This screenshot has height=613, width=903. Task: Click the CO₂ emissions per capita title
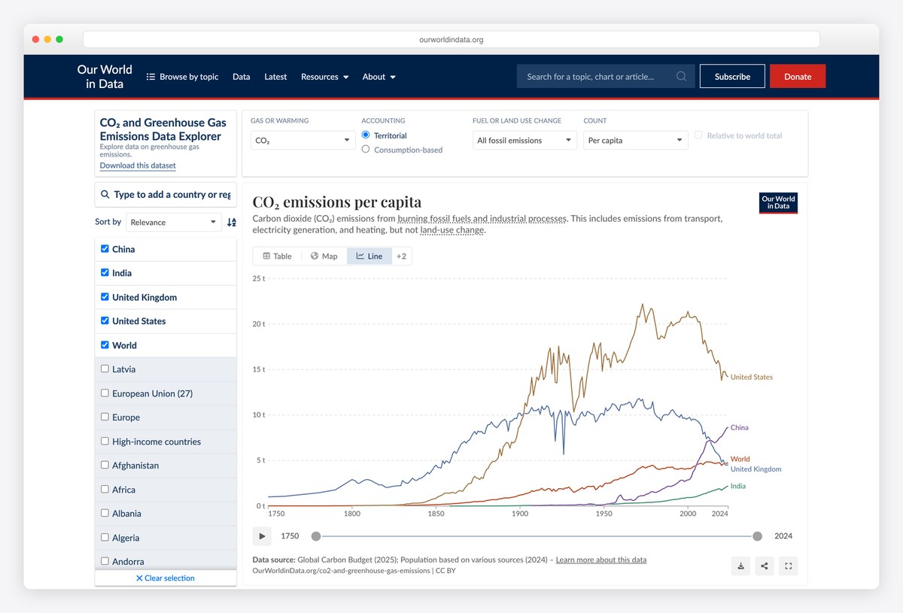pyautogui.click(x=336, y=202)
